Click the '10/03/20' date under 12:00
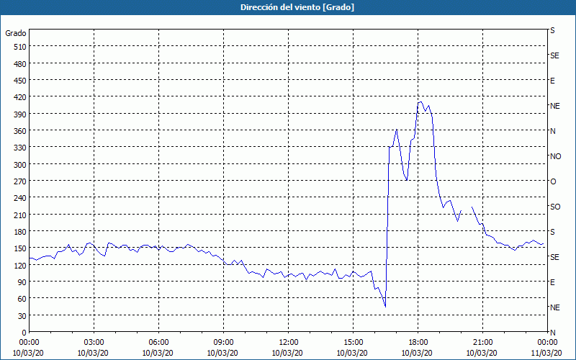Viewport: 576px width, 360px height. click(287, 353)
